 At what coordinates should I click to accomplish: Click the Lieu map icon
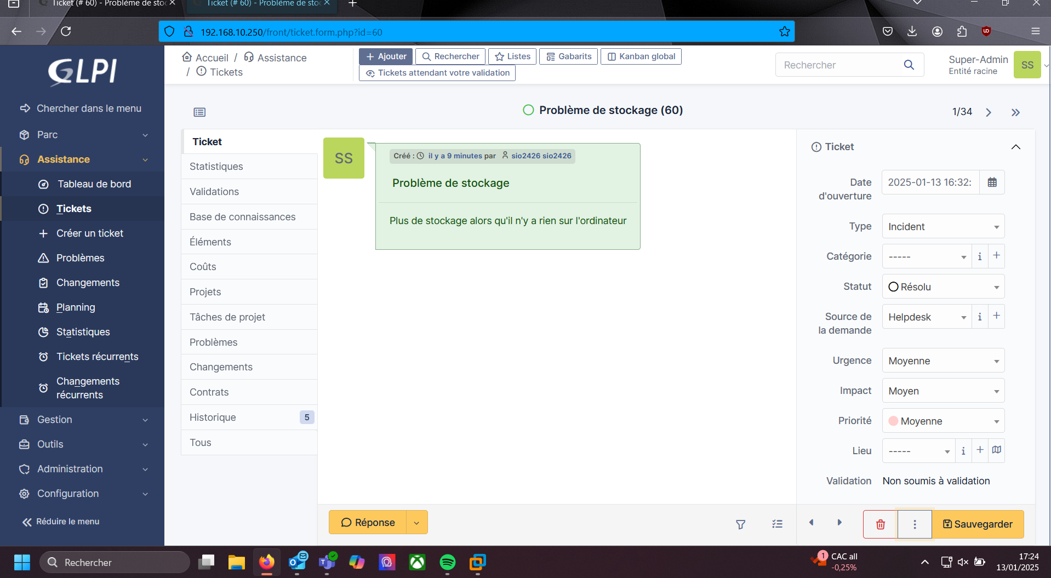(x=997, y=450)
